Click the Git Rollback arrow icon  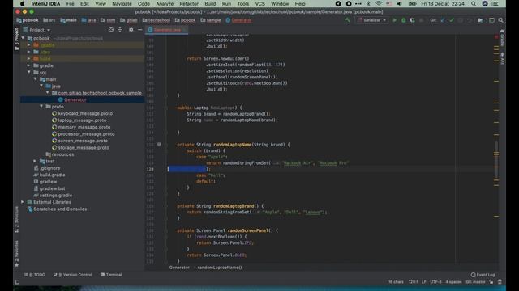click(469, 20)
